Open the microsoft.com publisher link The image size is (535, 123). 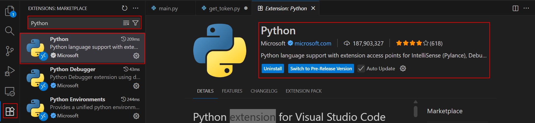tap(313, 44)
